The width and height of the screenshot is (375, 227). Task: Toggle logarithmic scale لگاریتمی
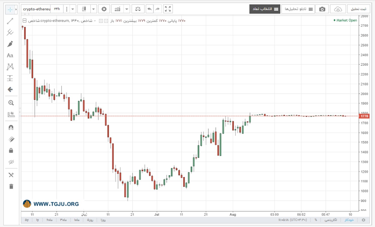331,220
